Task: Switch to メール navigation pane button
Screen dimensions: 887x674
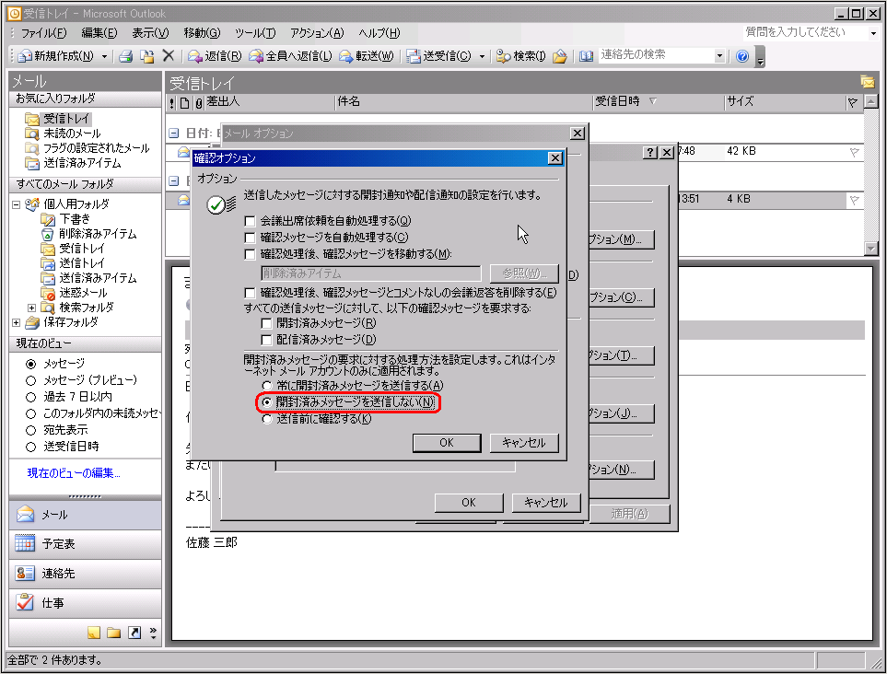Action: 86,515
